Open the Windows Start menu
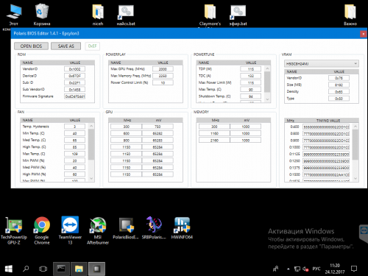 [x=9, y=269]
